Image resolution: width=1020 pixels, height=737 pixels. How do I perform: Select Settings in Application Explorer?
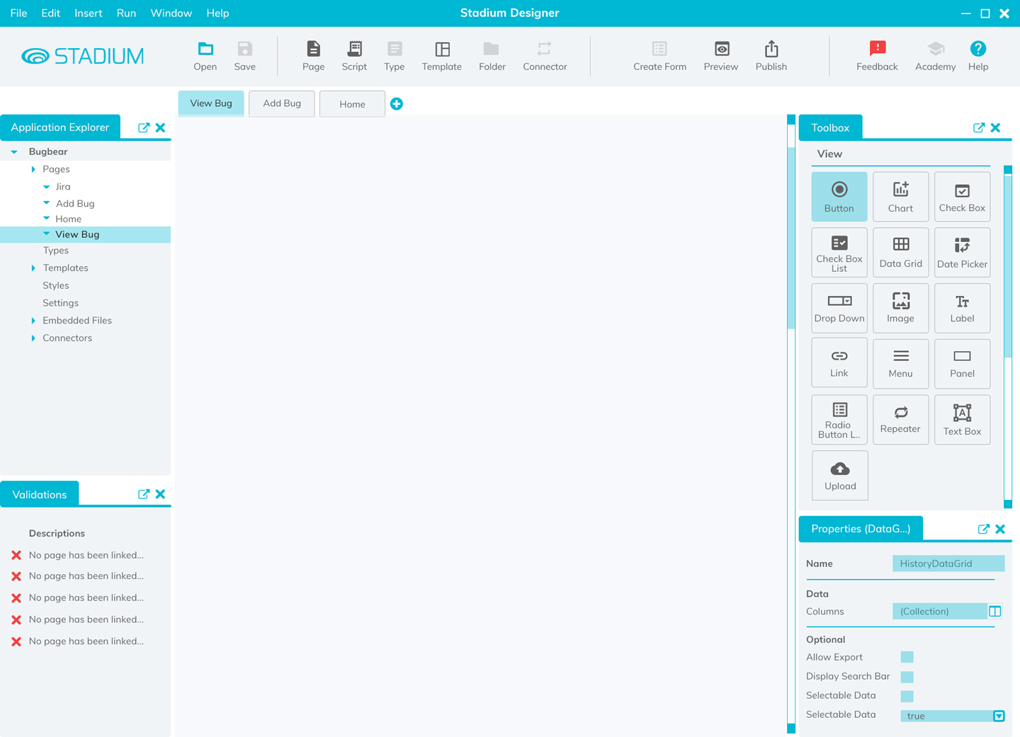click(x=60, y=303)
